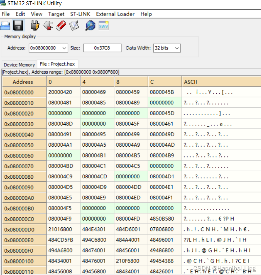
Task: Connect to target with plug icon
Action: tap(35, 26)
